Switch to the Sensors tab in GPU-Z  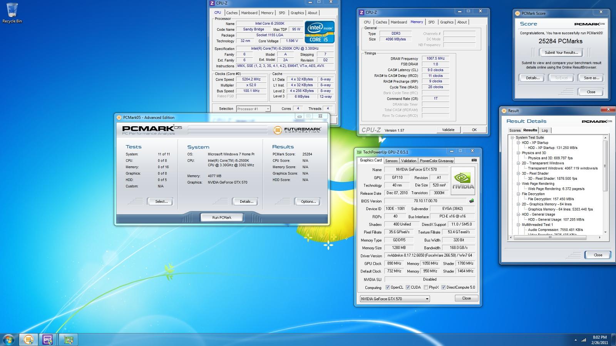pos(391,161)
